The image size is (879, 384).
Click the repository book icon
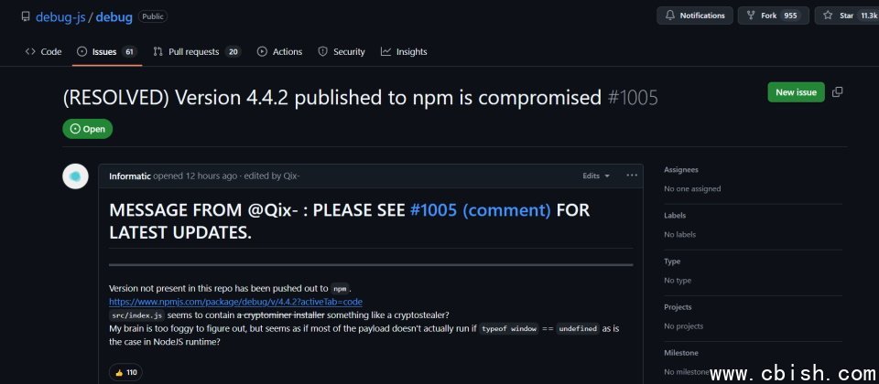coord(26,16)
